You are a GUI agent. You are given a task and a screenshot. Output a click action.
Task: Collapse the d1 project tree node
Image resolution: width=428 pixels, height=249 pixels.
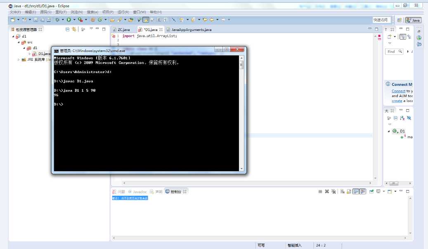[x=13, y=36]
